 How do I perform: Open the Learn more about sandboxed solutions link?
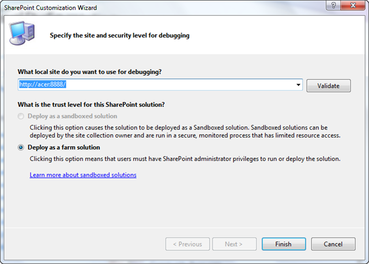[83, 174]
